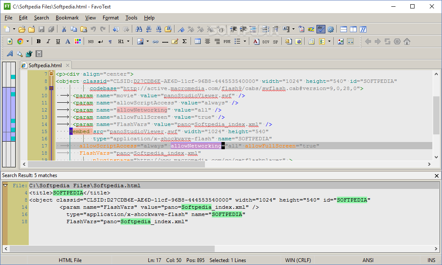442x265 pixels.
Task: Insert horizontal rule line icon
Action: tap(165, 42)
